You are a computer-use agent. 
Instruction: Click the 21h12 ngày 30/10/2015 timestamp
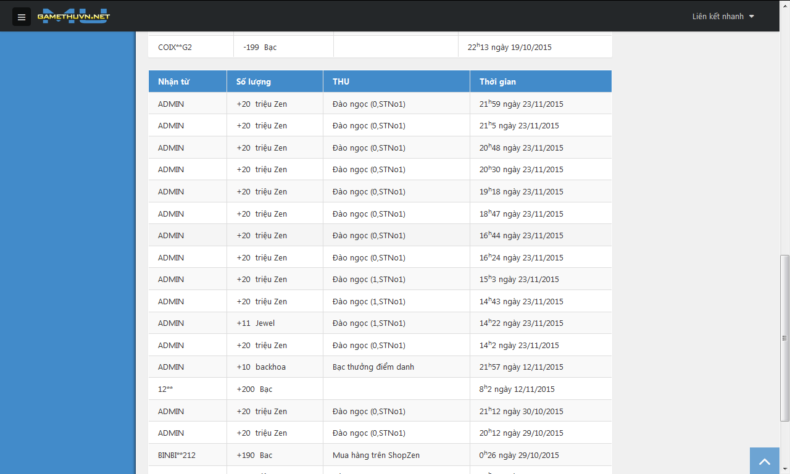tap(522, 411)
